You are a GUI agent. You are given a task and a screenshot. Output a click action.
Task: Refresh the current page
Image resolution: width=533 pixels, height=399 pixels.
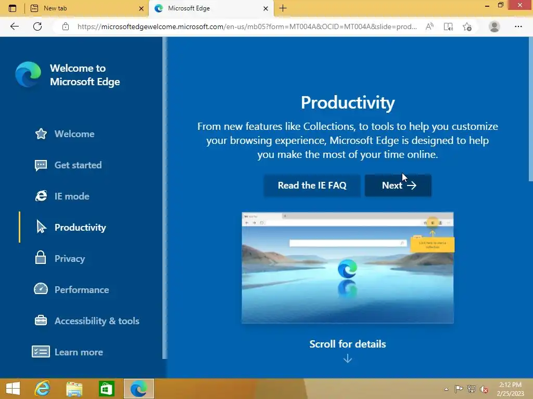(x=37, y=26)
